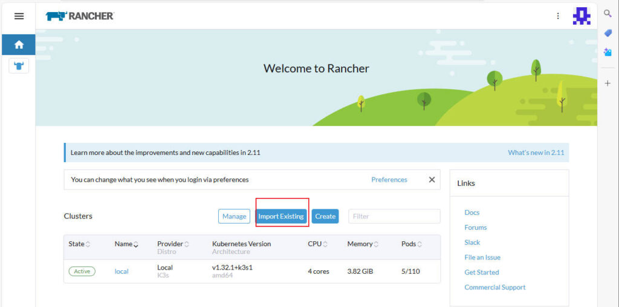Open the local cluster bull icon
This screenshot has width=619, height=307.
[x=19, y=66]
